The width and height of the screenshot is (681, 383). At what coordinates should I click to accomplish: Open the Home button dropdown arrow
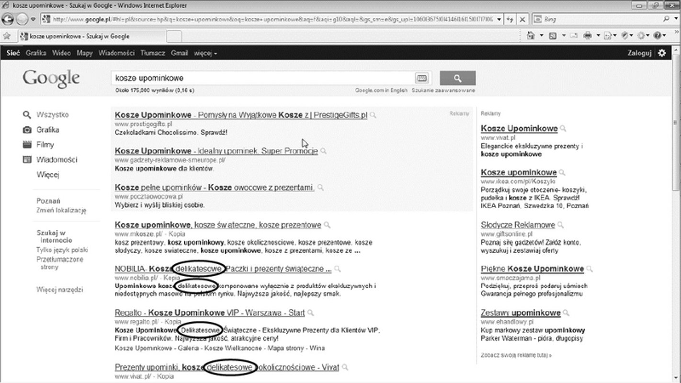(x=542, y=36)
